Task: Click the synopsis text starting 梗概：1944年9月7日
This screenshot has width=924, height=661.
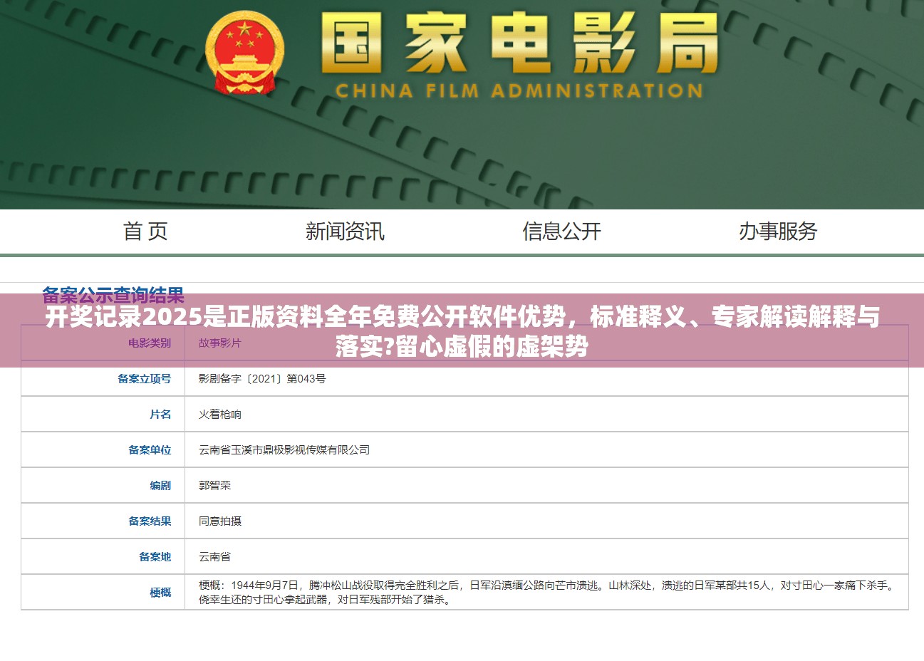Action: pyautogui.click(x=546, y=593)
